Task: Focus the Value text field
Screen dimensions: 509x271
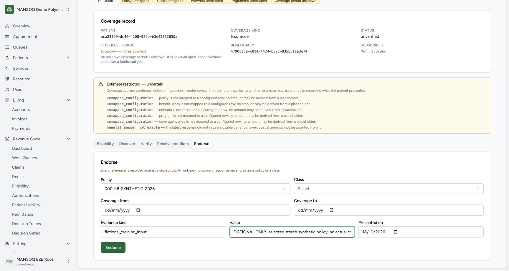Action: [292, 232]
